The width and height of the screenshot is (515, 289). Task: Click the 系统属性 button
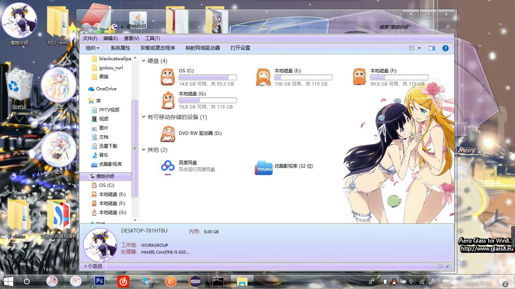pos(120,48)
